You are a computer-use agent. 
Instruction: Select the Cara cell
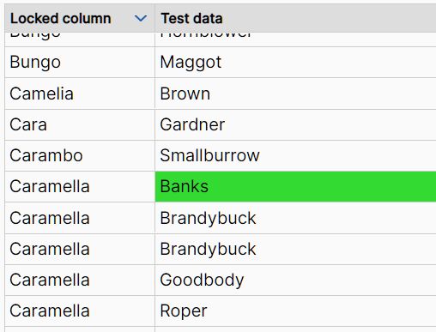(80, 124)
